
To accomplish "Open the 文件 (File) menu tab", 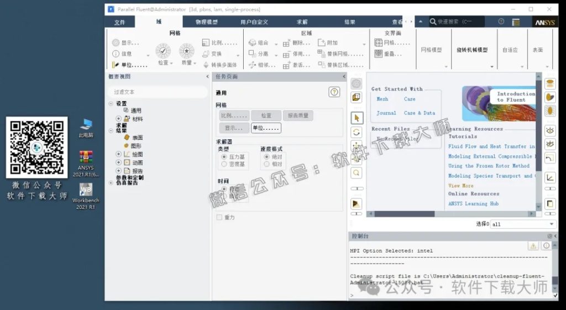I will tap(119, 22).
